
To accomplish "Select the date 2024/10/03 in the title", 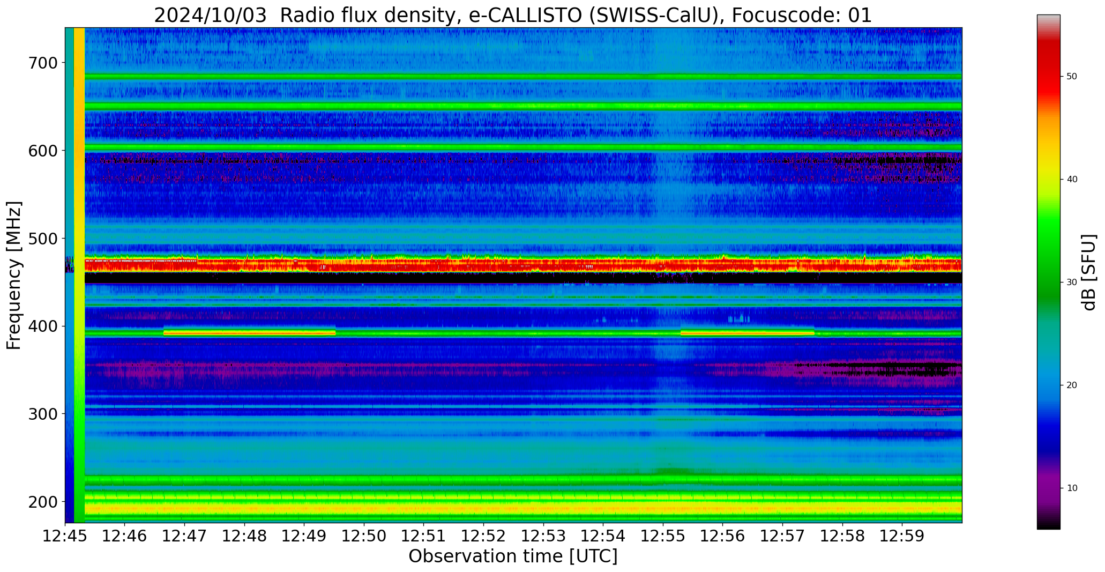I will pos(210,15).
